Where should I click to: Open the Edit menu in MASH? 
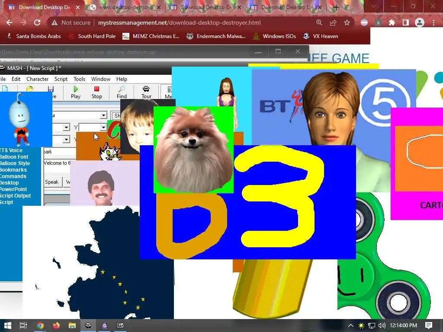(16, 79)
